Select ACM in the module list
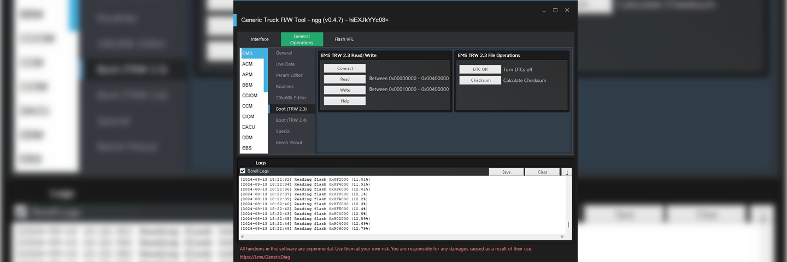 [248, 64]
